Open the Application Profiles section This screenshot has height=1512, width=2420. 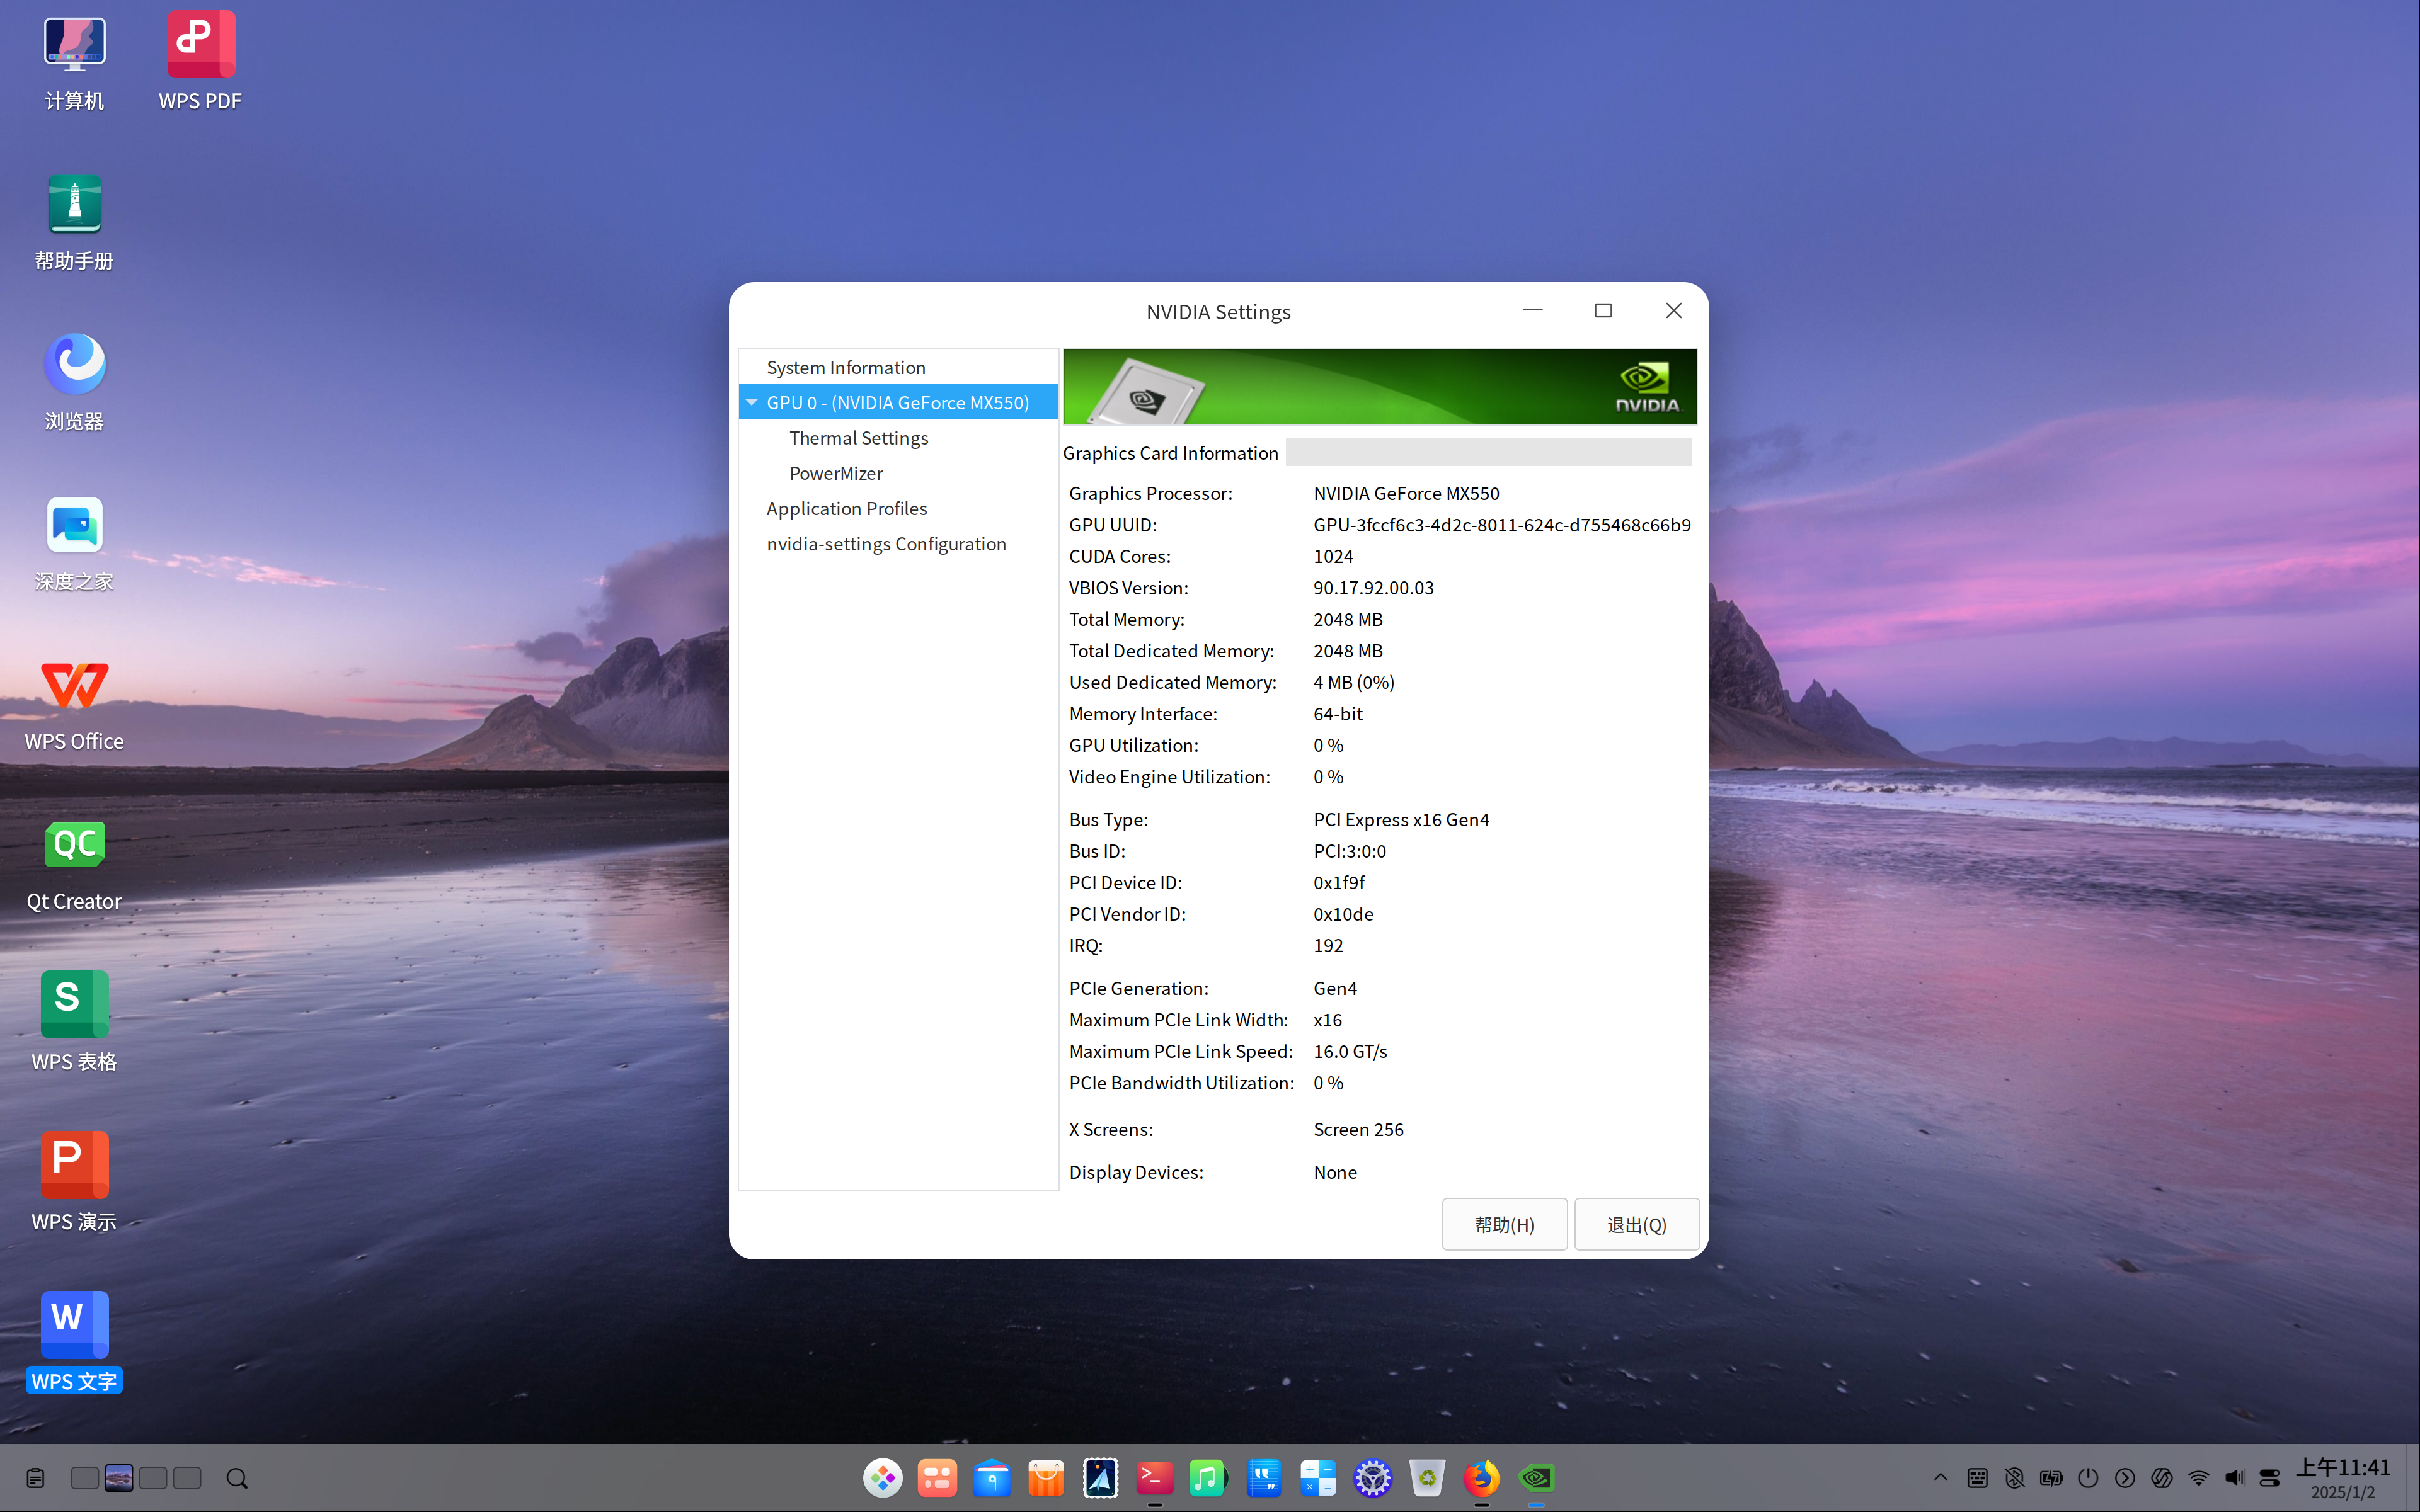tap(846, 508)
